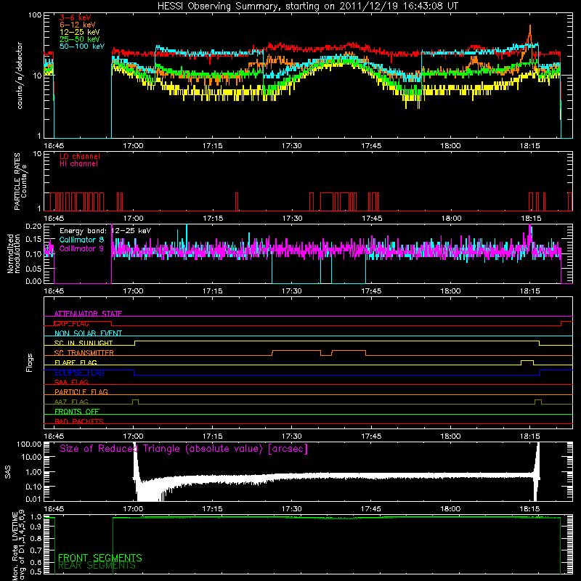Click the 0.05 tick on the modulation axis
Screen dimensions: 581x581
point(33,268)
